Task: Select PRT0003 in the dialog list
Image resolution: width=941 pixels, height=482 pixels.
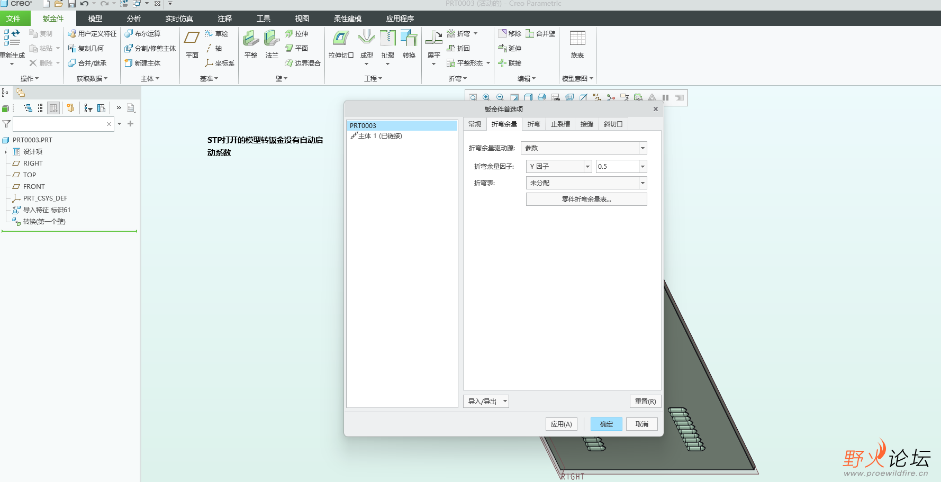Action: (x=402, y=125)
